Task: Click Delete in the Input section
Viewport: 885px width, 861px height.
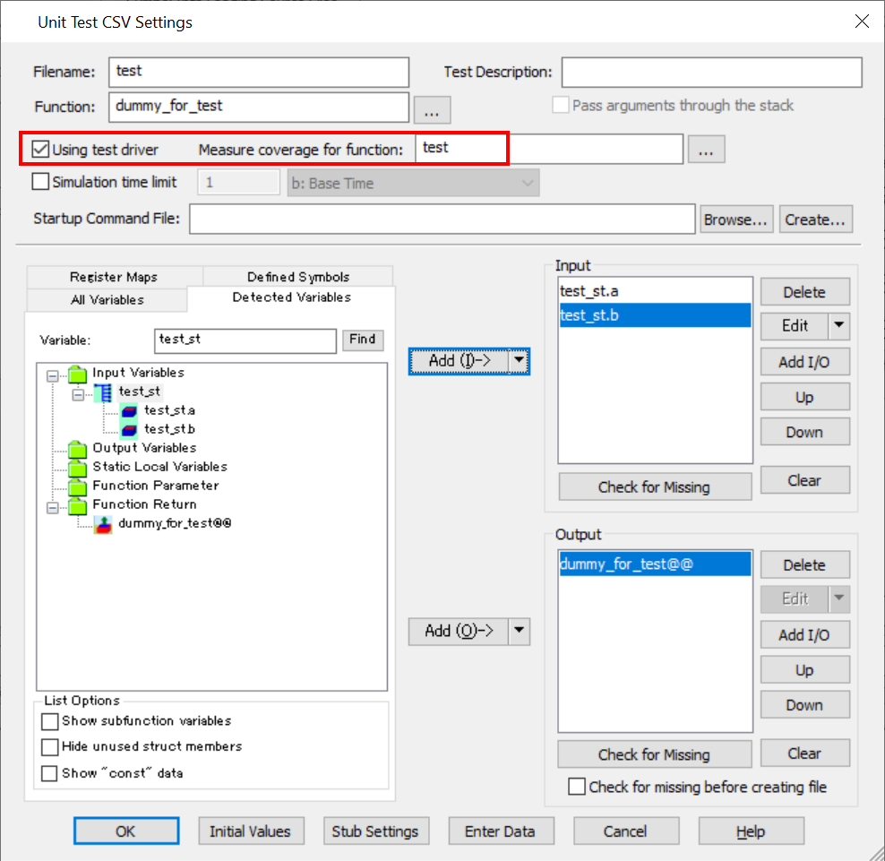Action: 805,292
